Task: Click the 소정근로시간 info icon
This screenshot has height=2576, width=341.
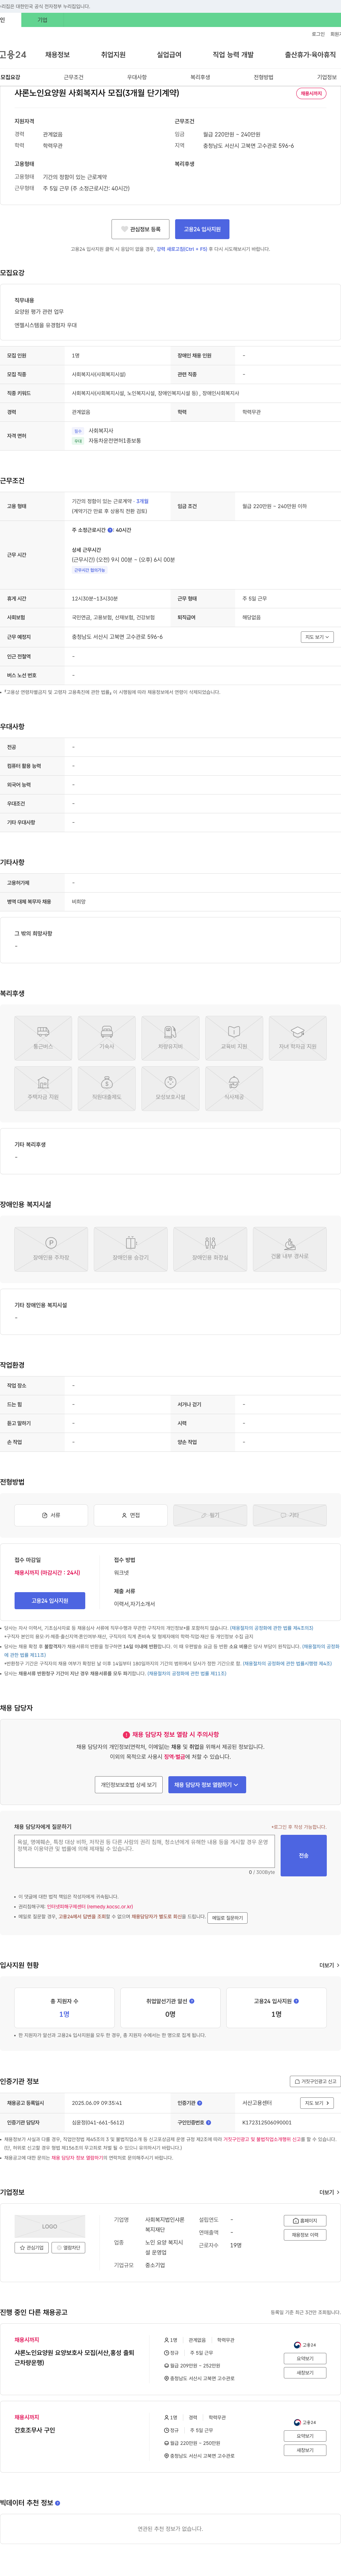Action: [x=110, y=530]
